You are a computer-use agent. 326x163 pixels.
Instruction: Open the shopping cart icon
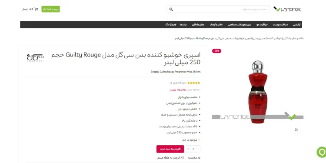(36, 9)
